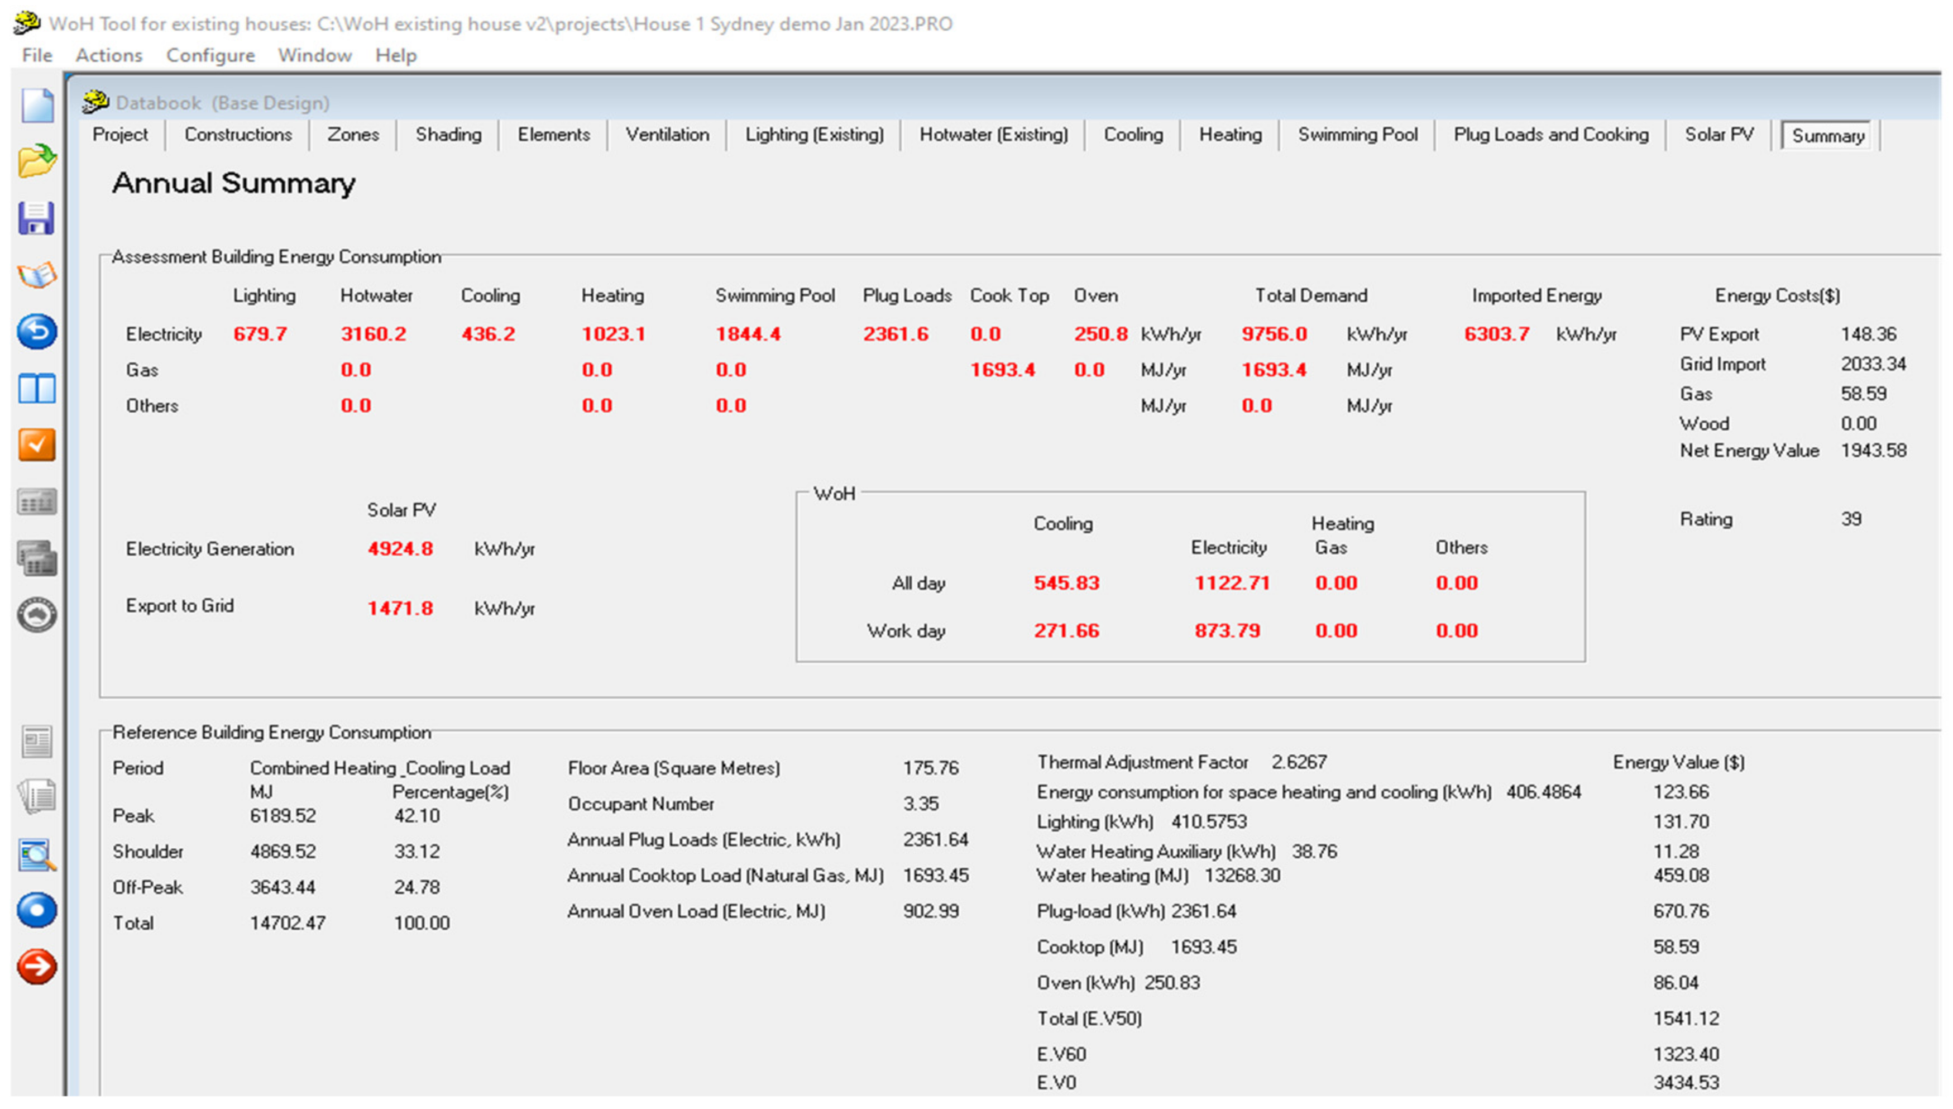This screenshot has width=1953, height=1109.
Task: Switch to the Hotwater (Existing) tab
Action: click(x=993, y=135)
